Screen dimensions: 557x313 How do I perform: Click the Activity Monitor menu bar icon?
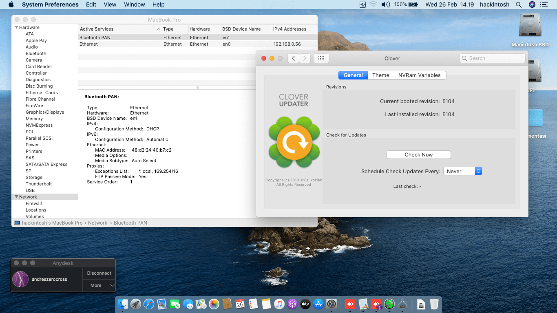362,4
